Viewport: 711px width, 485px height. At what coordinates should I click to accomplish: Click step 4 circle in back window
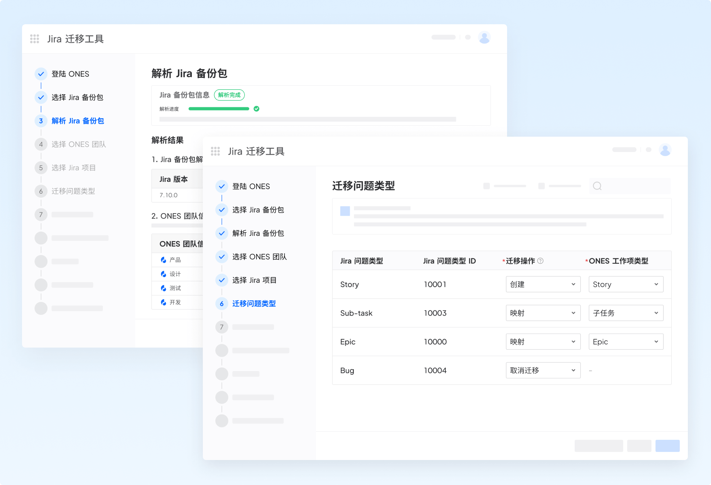[x=41, y=144]
